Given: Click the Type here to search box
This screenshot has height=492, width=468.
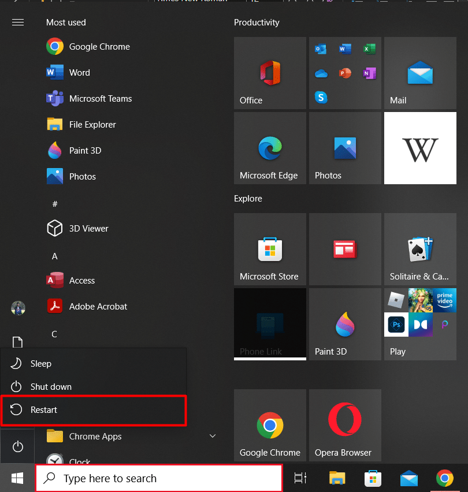Looking at the screenshot, I should click(x=159, y=478).
